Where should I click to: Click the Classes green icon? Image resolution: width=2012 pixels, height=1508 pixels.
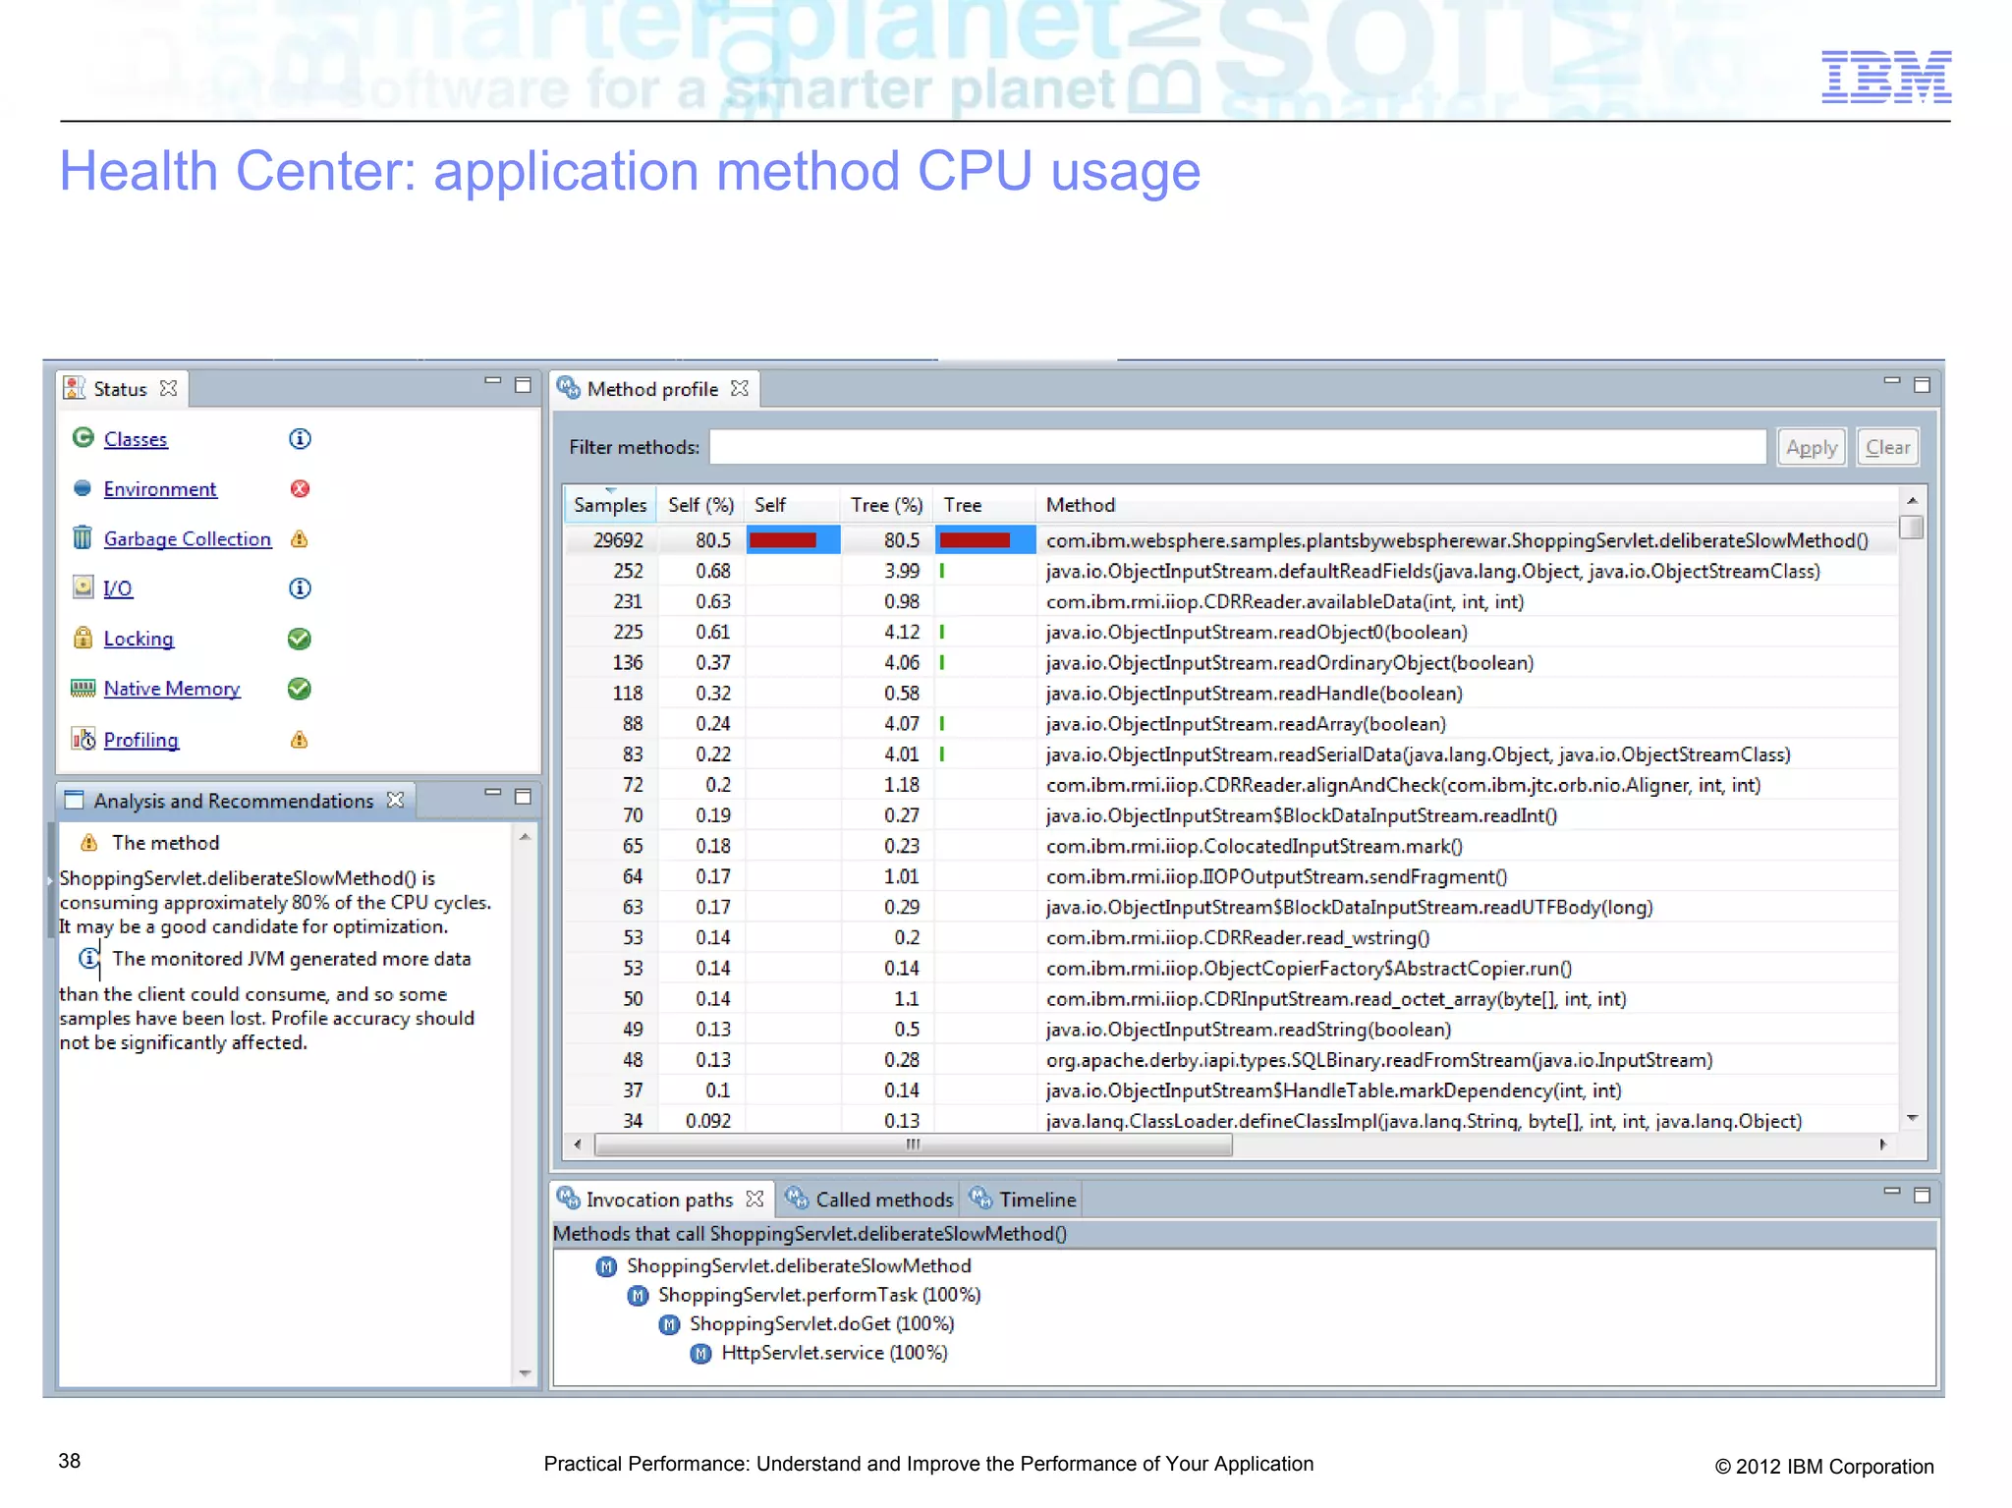(x=84, y=438)
